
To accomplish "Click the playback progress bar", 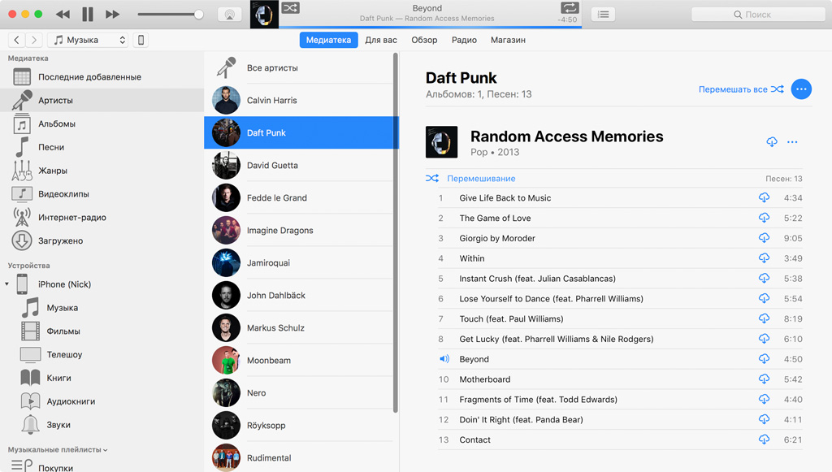I will click(431, 27).
